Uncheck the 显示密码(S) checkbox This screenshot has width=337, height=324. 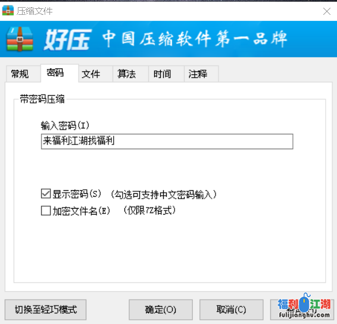pyautogui.click(x=46, y=194)
